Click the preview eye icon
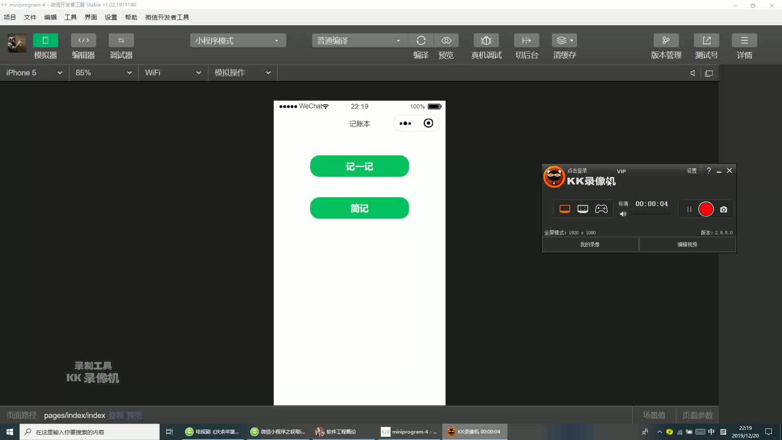The image size is (782, 440). coord(446,40)
